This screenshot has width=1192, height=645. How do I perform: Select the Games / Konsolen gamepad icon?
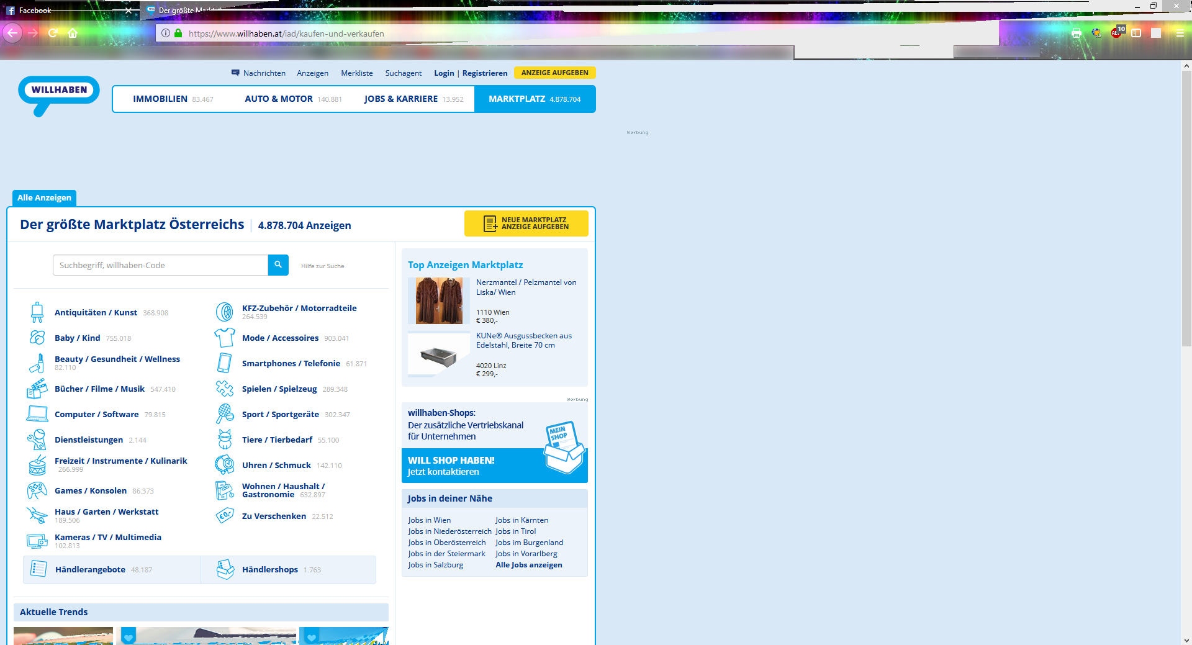(x=37, y=490)
